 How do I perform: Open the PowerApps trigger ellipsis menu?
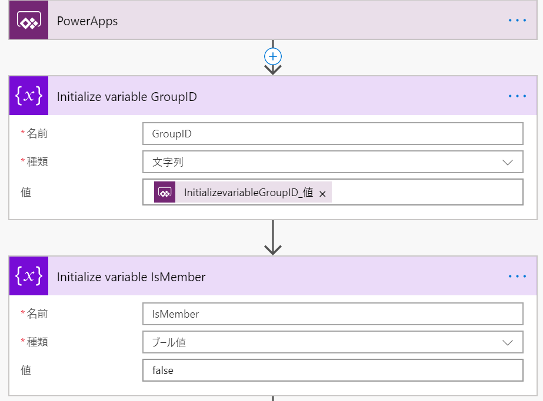tap(517, 20)
